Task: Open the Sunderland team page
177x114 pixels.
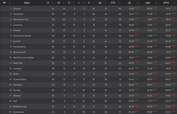Action: pos(19,112)
